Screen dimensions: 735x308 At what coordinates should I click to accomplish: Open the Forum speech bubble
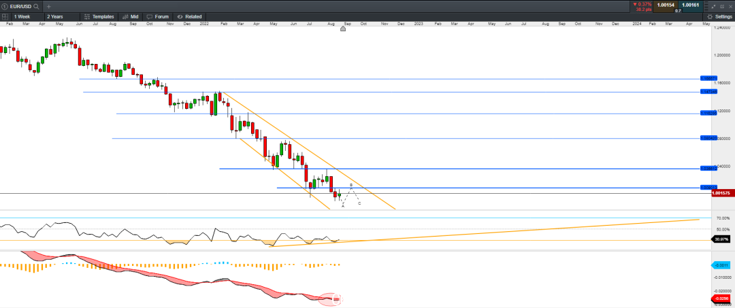(157, 16)
